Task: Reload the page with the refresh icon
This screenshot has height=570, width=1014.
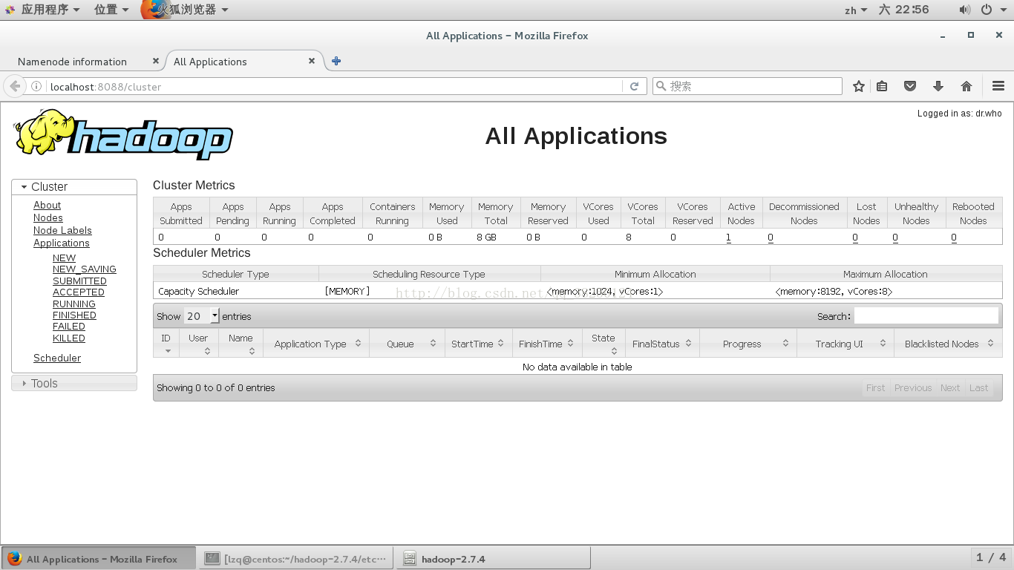Action: pyautogui.click(x=634, y=86)
